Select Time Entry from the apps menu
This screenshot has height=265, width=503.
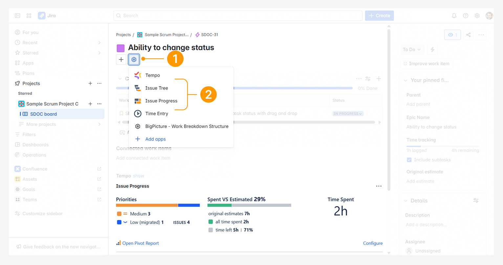[181, 113]
